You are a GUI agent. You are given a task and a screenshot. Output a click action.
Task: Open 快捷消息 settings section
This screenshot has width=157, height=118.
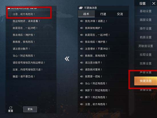pos(146,81)
